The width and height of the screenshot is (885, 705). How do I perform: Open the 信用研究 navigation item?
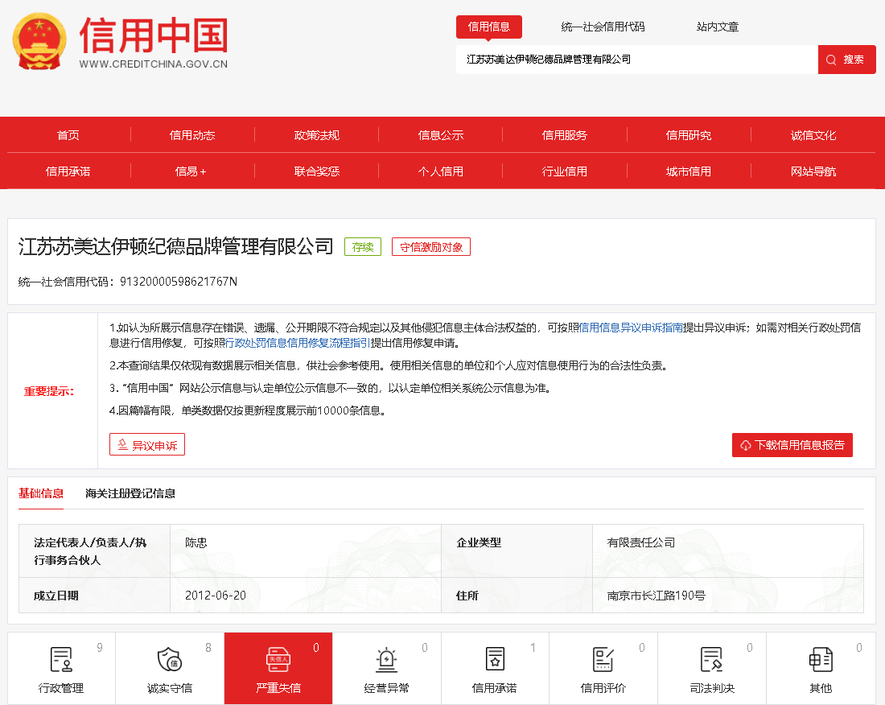point(689,135)
